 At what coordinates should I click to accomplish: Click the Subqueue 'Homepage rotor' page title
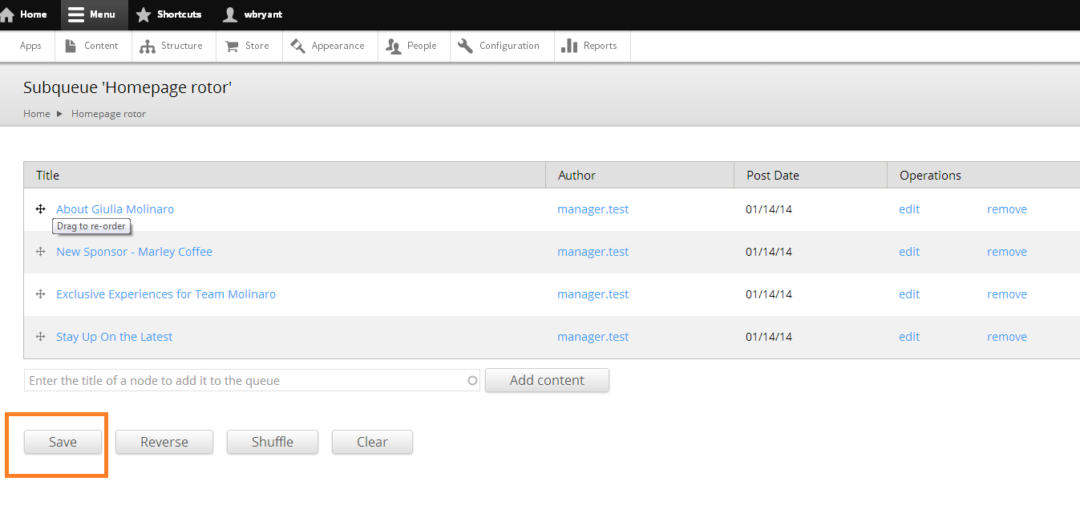click(127, 88)
